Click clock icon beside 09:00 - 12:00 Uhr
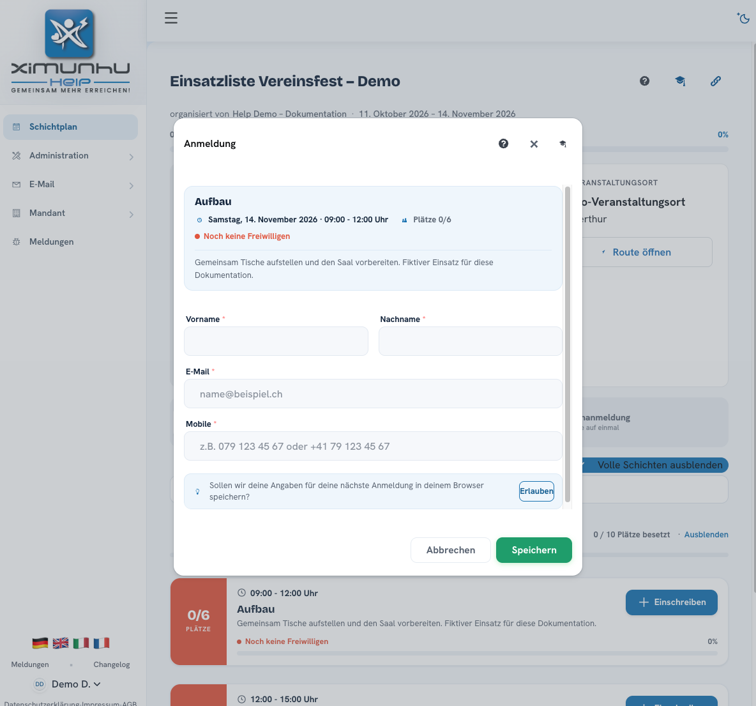The image size is (756, 706). pyautogui.click(x=241, y=593)
